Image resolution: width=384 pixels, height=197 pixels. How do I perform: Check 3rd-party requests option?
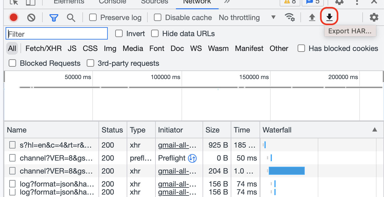tap(90, 63)
